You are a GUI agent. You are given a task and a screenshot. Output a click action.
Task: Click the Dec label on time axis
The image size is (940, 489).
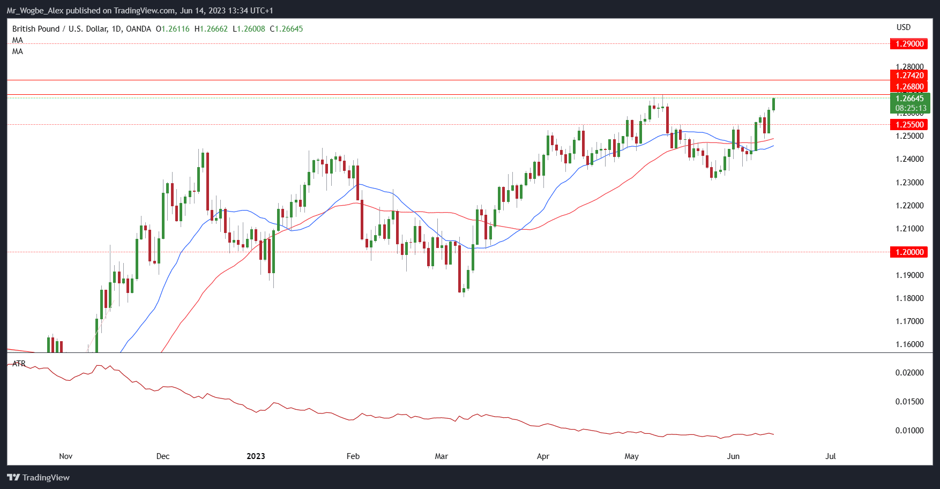pos(163,456)
